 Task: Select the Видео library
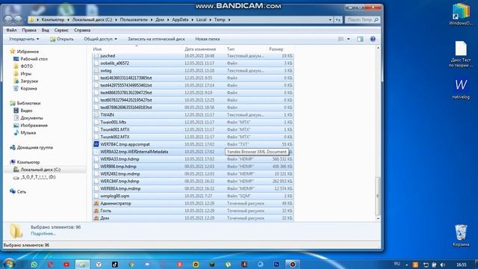pos(26,111)
